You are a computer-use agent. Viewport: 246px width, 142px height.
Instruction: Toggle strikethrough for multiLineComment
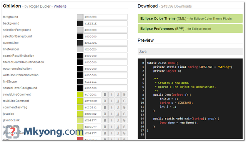(124, 101)
